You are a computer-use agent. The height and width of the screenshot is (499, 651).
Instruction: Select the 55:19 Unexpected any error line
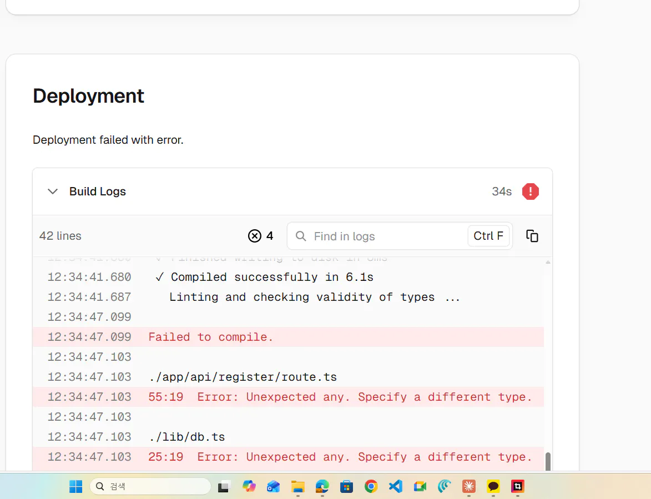(340, 397)
